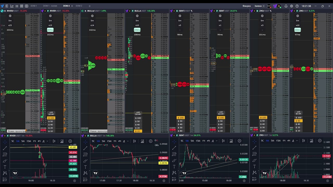Open ZRO chart settings gear

pyautogui.click(x=320, y=141)
